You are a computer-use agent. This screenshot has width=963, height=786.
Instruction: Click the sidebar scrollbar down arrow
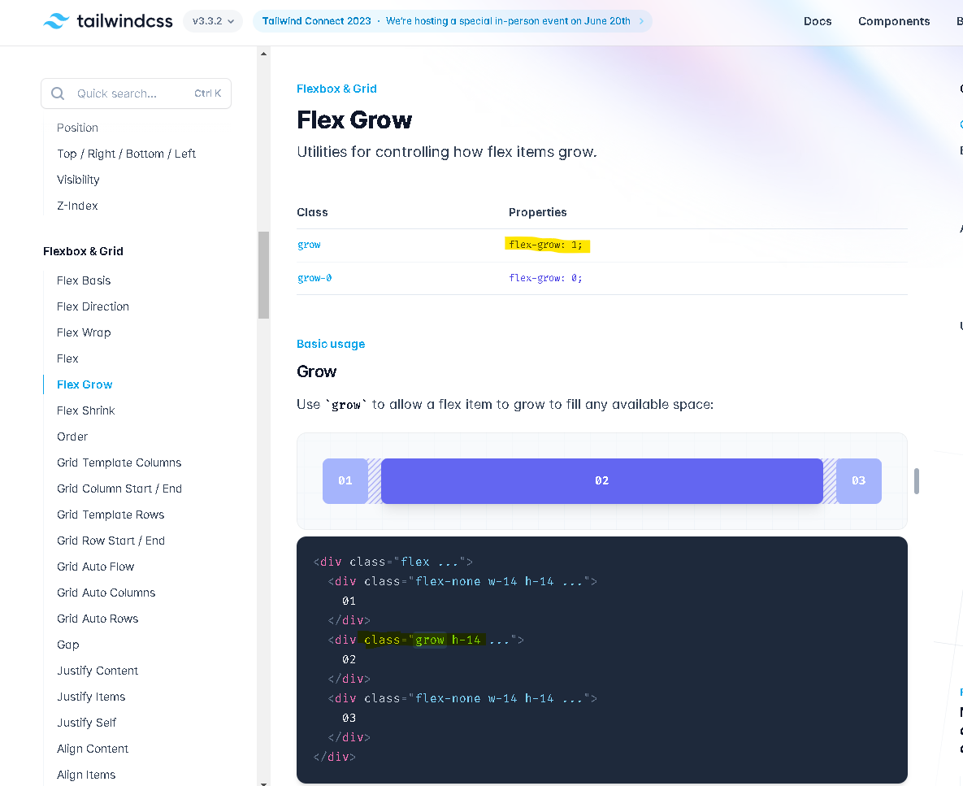click(263, 783)
